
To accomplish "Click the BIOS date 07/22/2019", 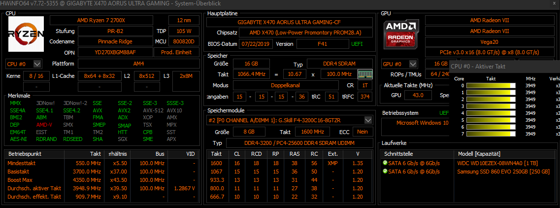I will (256, 44).
